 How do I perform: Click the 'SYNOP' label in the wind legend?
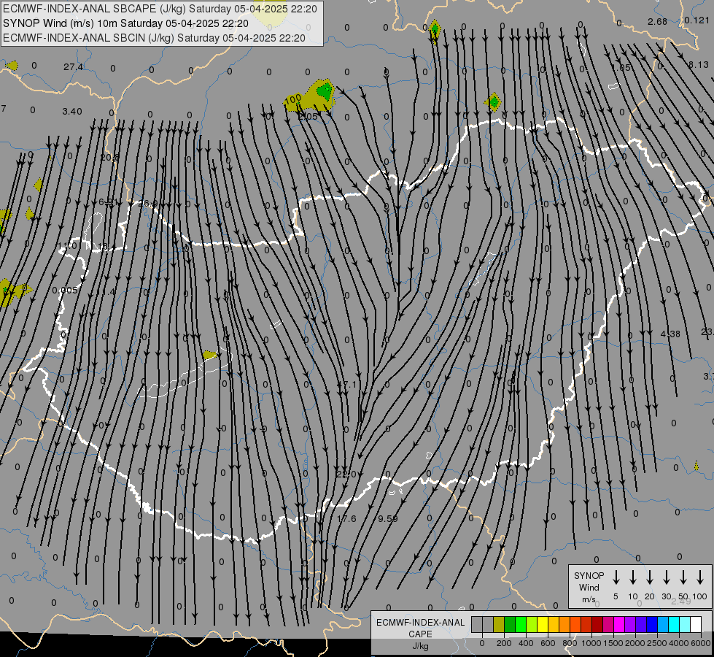pyautogui.click(x=589, y=576)
